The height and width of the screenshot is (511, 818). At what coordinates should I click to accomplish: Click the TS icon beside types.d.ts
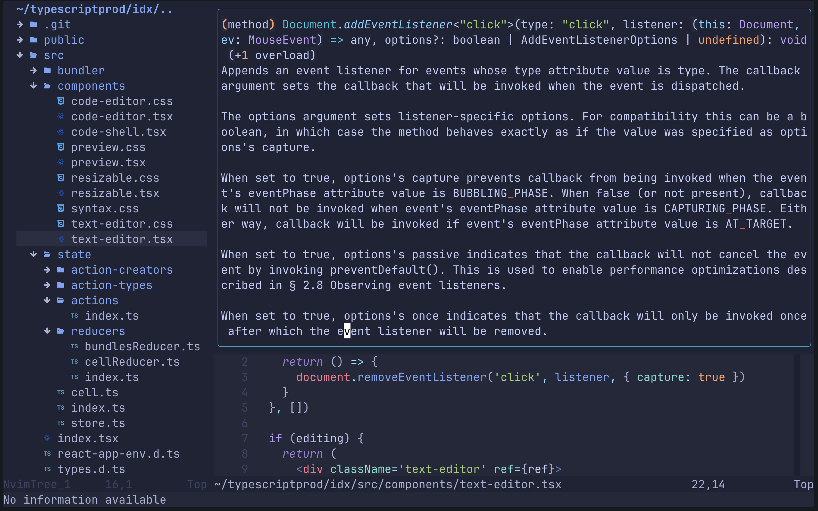(47, 469)
